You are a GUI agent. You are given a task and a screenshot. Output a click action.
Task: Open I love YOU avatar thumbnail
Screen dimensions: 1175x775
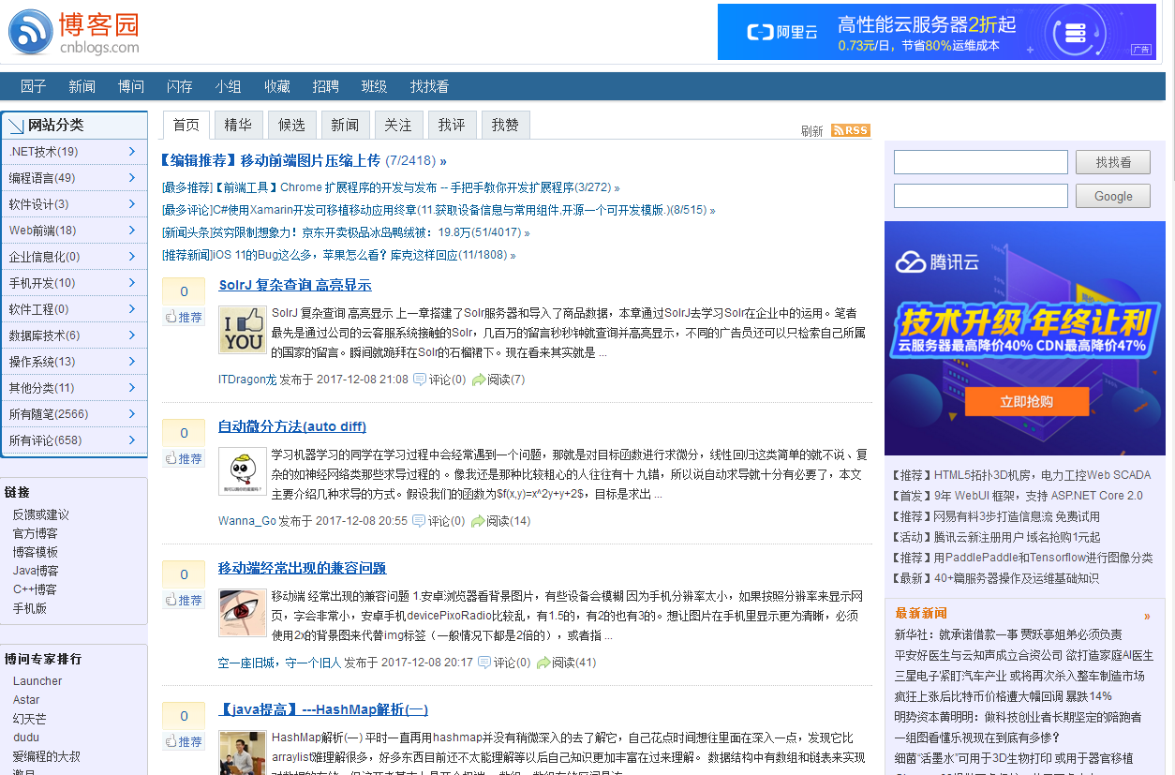pyautogui.click(x=243, y=330)
